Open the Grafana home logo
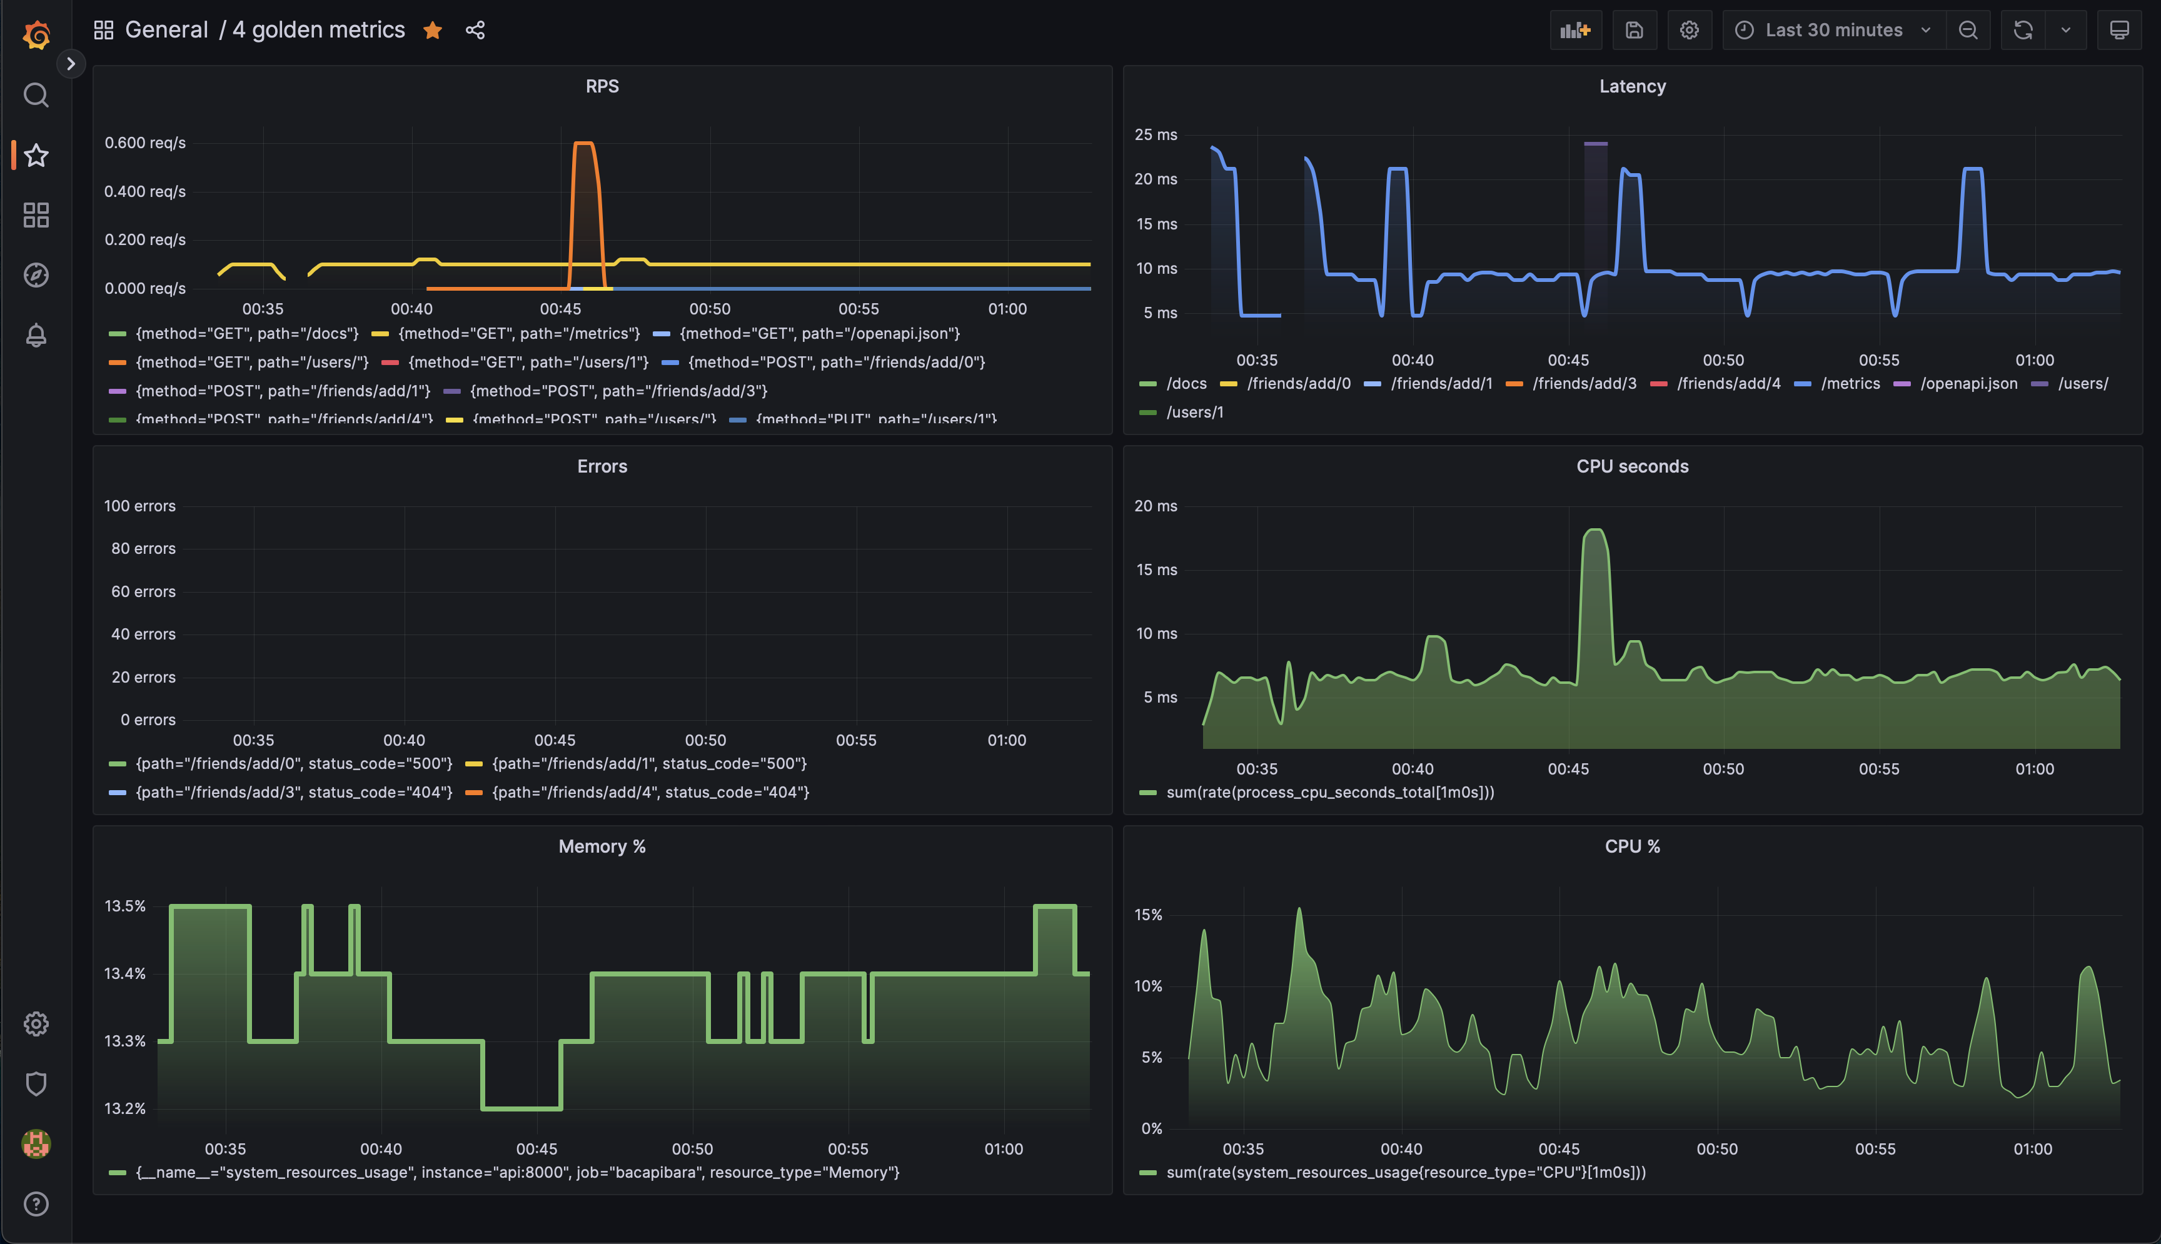Screen dimensions: 2161x1244 pyautogui.click(x=36, y=34)
